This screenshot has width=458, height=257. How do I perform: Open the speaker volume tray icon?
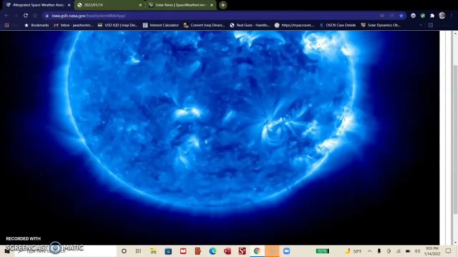(417, 251)
